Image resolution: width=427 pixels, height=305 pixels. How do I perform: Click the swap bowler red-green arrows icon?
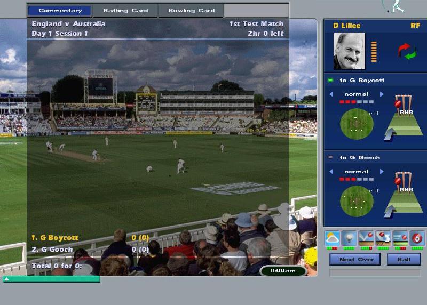click(407, 51)
